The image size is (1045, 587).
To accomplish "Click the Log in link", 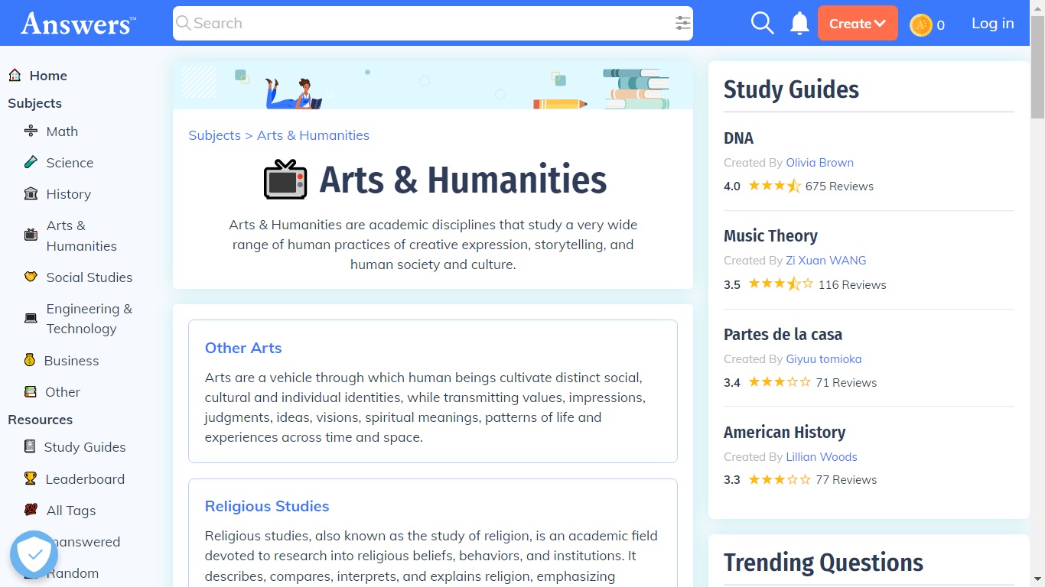I will click(x=992, y=23).
